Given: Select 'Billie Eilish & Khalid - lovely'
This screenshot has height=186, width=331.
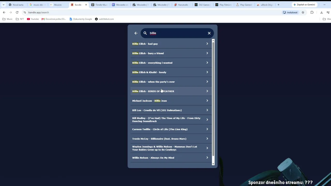Looking at the screenshot, I should [171, 72].
